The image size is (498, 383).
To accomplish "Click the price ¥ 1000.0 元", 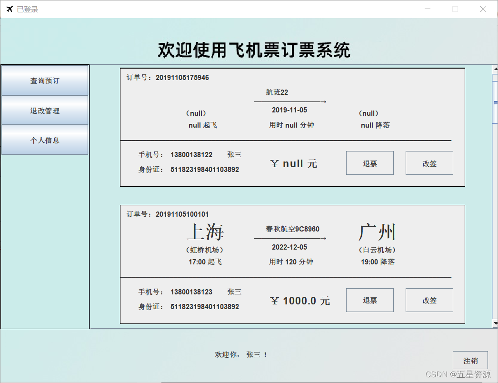I will click(300, 301).
